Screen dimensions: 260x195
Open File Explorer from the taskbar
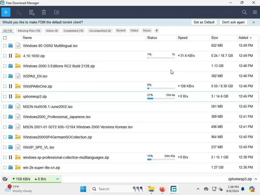click(x=151, y=189)
